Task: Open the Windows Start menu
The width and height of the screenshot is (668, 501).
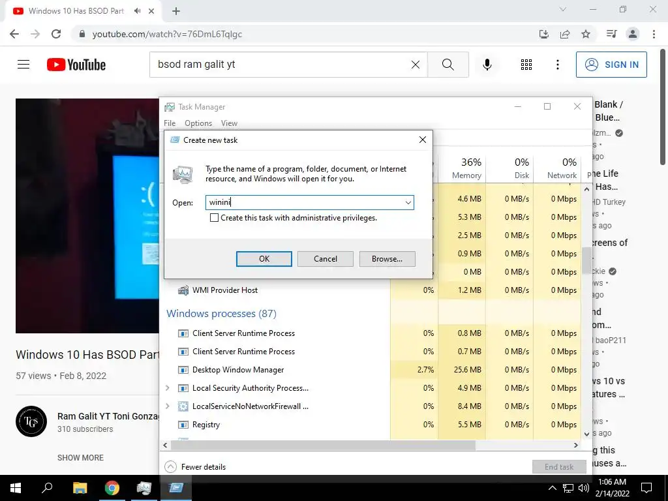Action: (x=16, y=488)
